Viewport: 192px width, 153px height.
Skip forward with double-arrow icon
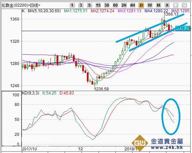(184, 5)
